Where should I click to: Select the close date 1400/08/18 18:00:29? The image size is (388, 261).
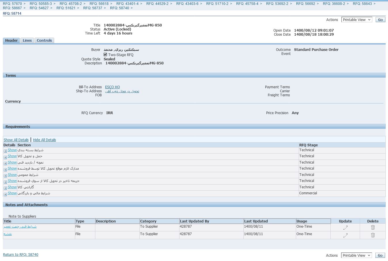[314, 34]
